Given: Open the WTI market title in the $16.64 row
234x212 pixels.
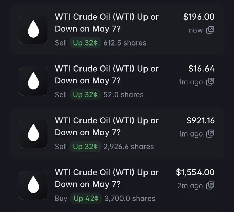Looking at the screenshot, I should (x=107, y=74).
